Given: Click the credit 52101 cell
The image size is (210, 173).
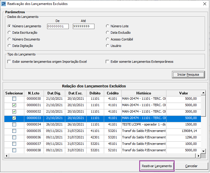Looking at the screenshot, I should click(x=113, y=150).
